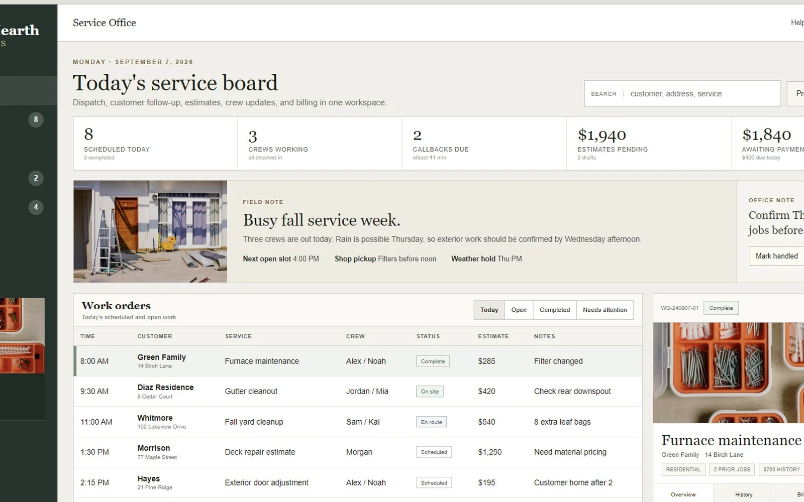Image resolution: width=804 pixels, height=502 pixels.
Task: Click the CUSTOMER column header
Action: [x=155, y=336]
